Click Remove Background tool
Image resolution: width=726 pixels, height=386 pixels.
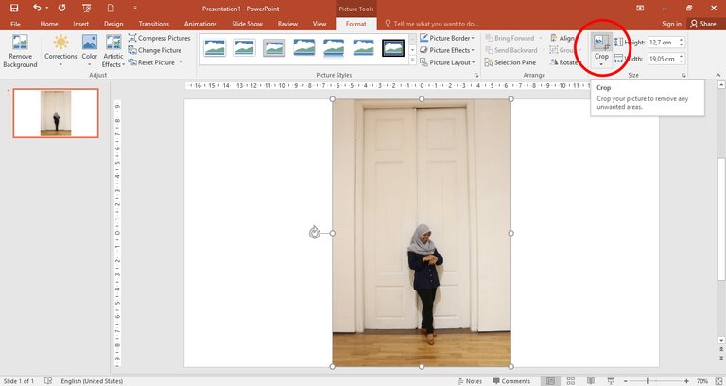20,51
